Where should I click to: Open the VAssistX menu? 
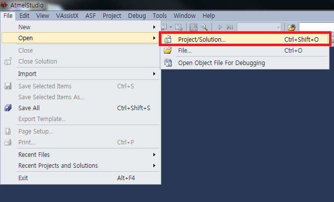[x=67, y=16]
